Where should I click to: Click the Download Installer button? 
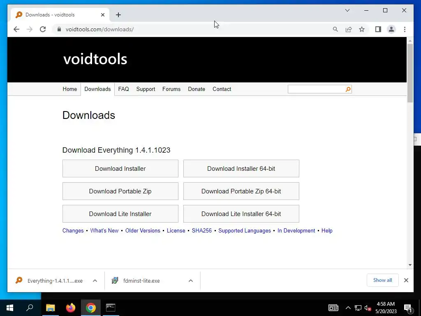tap(120, 168)
